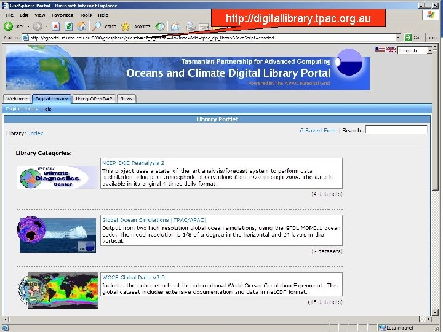
Task: Open the Edit menu
Action: click(24, 15)
